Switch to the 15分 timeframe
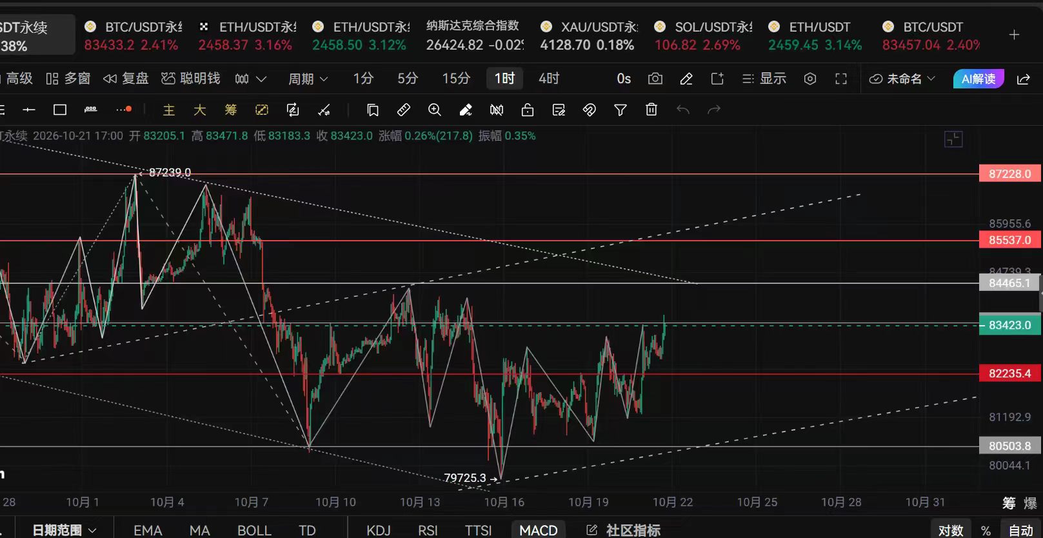Screen dimensions: 1043x538 456,79
